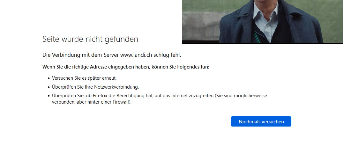Click the heading Seite wurde nicht gefunden
The width and height of the screenshot is (343, 153).
[x=90, y=39]
